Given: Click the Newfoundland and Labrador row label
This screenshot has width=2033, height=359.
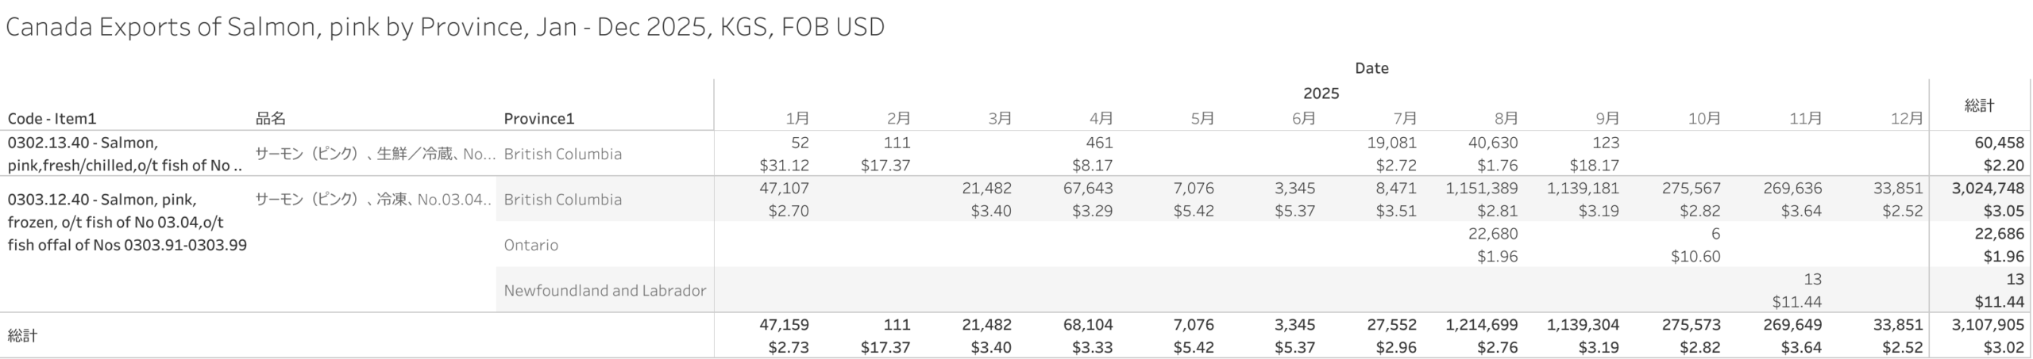Looking at the screenshot, I should coord(604,291).
